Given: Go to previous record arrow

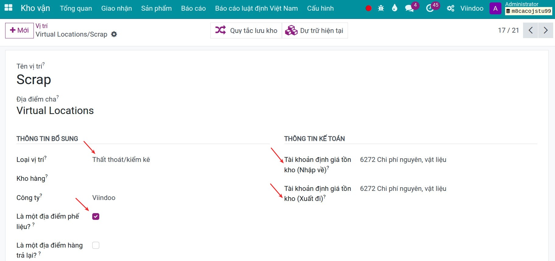Looking at the screenshot, I should pyautogui.click(x=531, y=30).
